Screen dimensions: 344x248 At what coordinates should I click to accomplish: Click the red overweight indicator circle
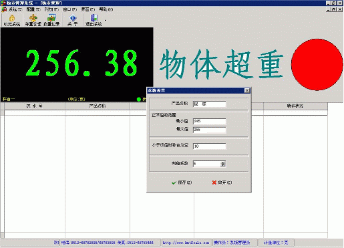click(317, 65)
